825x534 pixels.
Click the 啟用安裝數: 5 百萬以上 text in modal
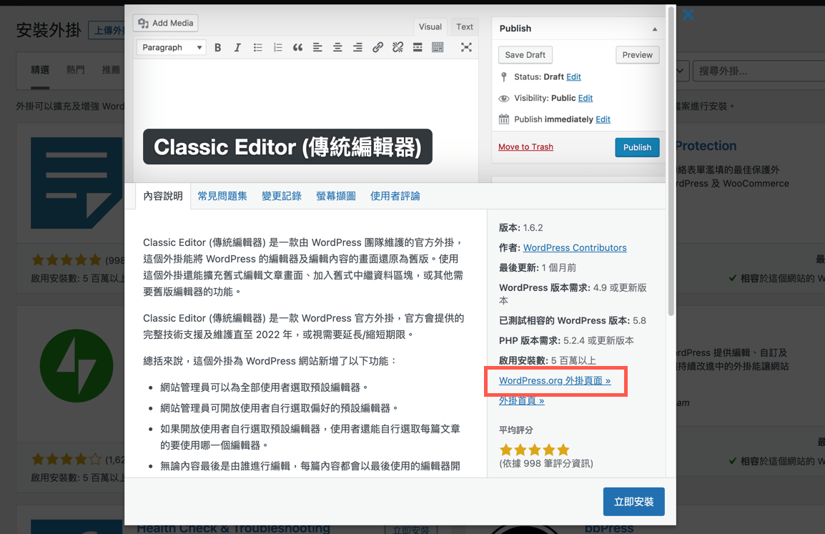point(547,360)
